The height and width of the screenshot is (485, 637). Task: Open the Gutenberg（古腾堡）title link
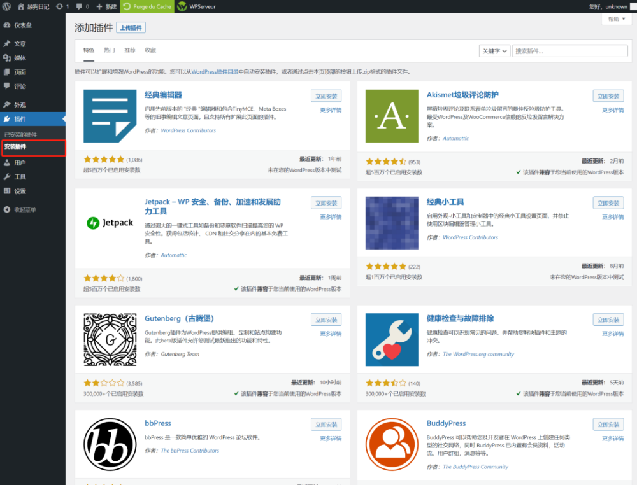(x=179, y=319)
